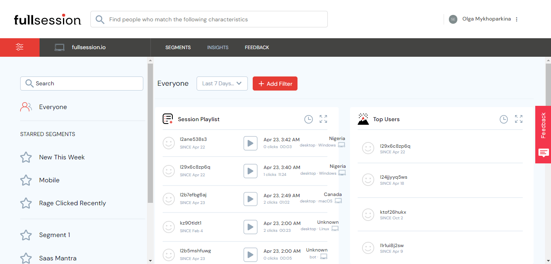Click smiley avatar for top user ktof26hukx
Viewport: 551px width, 264px height.
[368, 214]
